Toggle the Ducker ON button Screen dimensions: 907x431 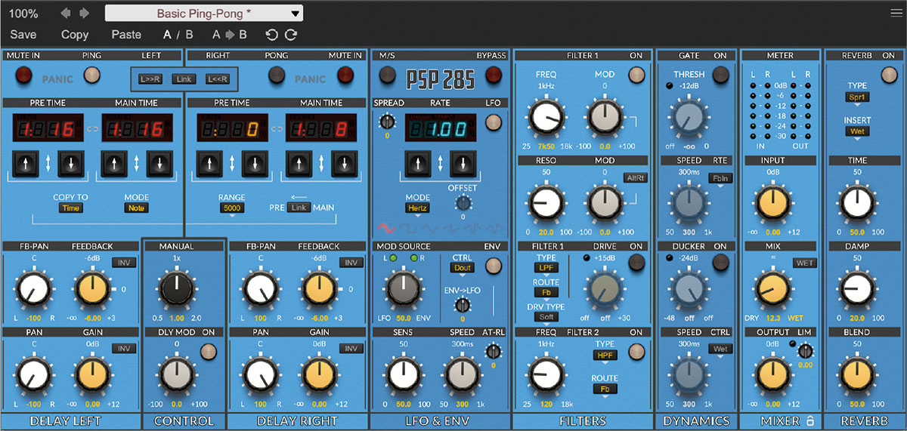[720, 262]
